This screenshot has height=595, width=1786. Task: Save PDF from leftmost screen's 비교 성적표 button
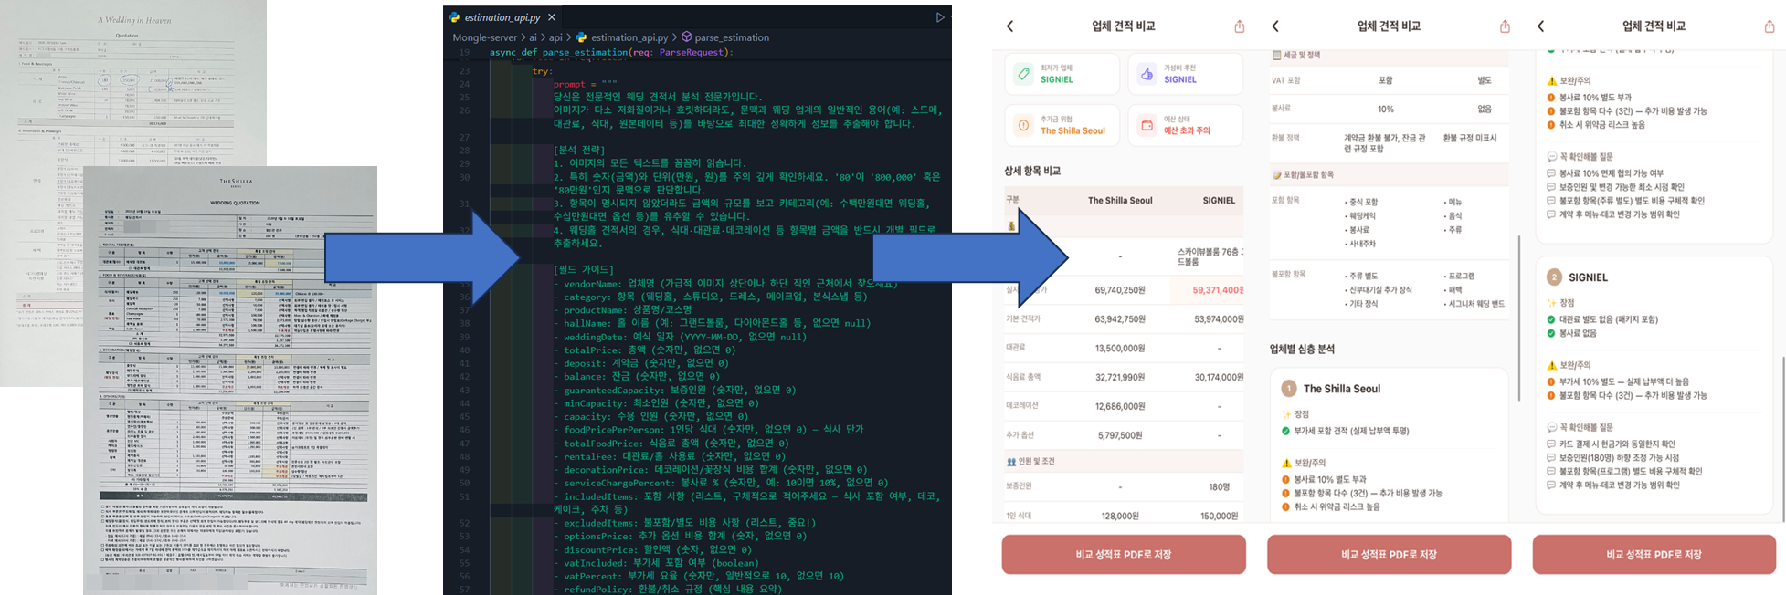(x=1124, y=555)
